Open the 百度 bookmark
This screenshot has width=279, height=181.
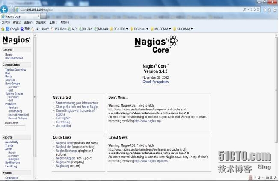(x=25, y=29)
